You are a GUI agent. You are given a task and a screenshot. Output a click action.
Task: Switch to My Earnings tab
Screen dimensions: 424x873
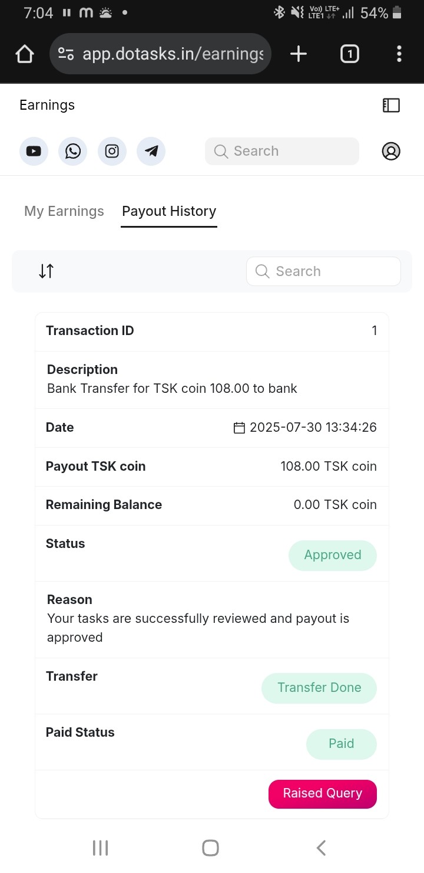pyautogui.click(x=64, y=211)
